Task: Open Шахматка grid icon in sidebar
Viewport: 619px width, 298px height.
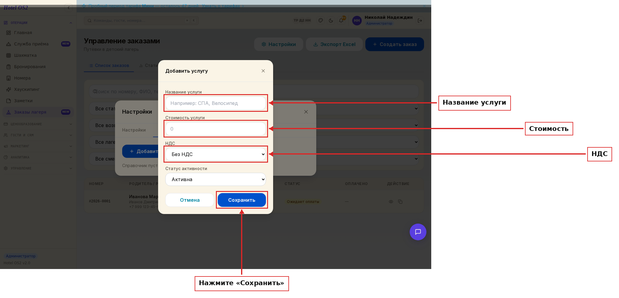Action: click(x=8, y=55)
